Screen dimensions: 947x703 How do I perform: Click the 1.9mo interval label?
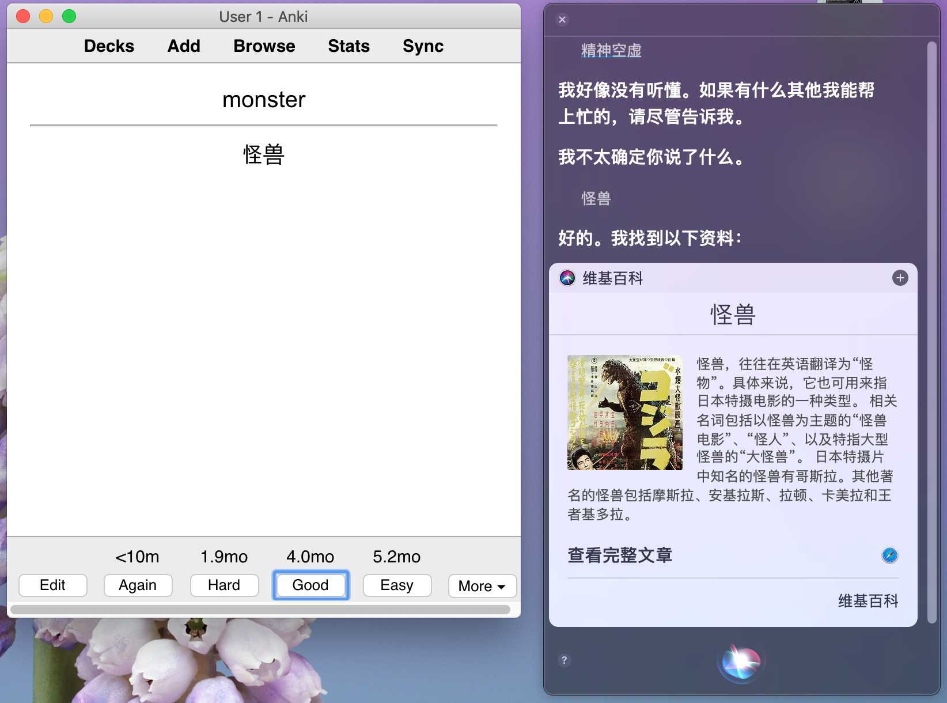click(x=224, y=557)
